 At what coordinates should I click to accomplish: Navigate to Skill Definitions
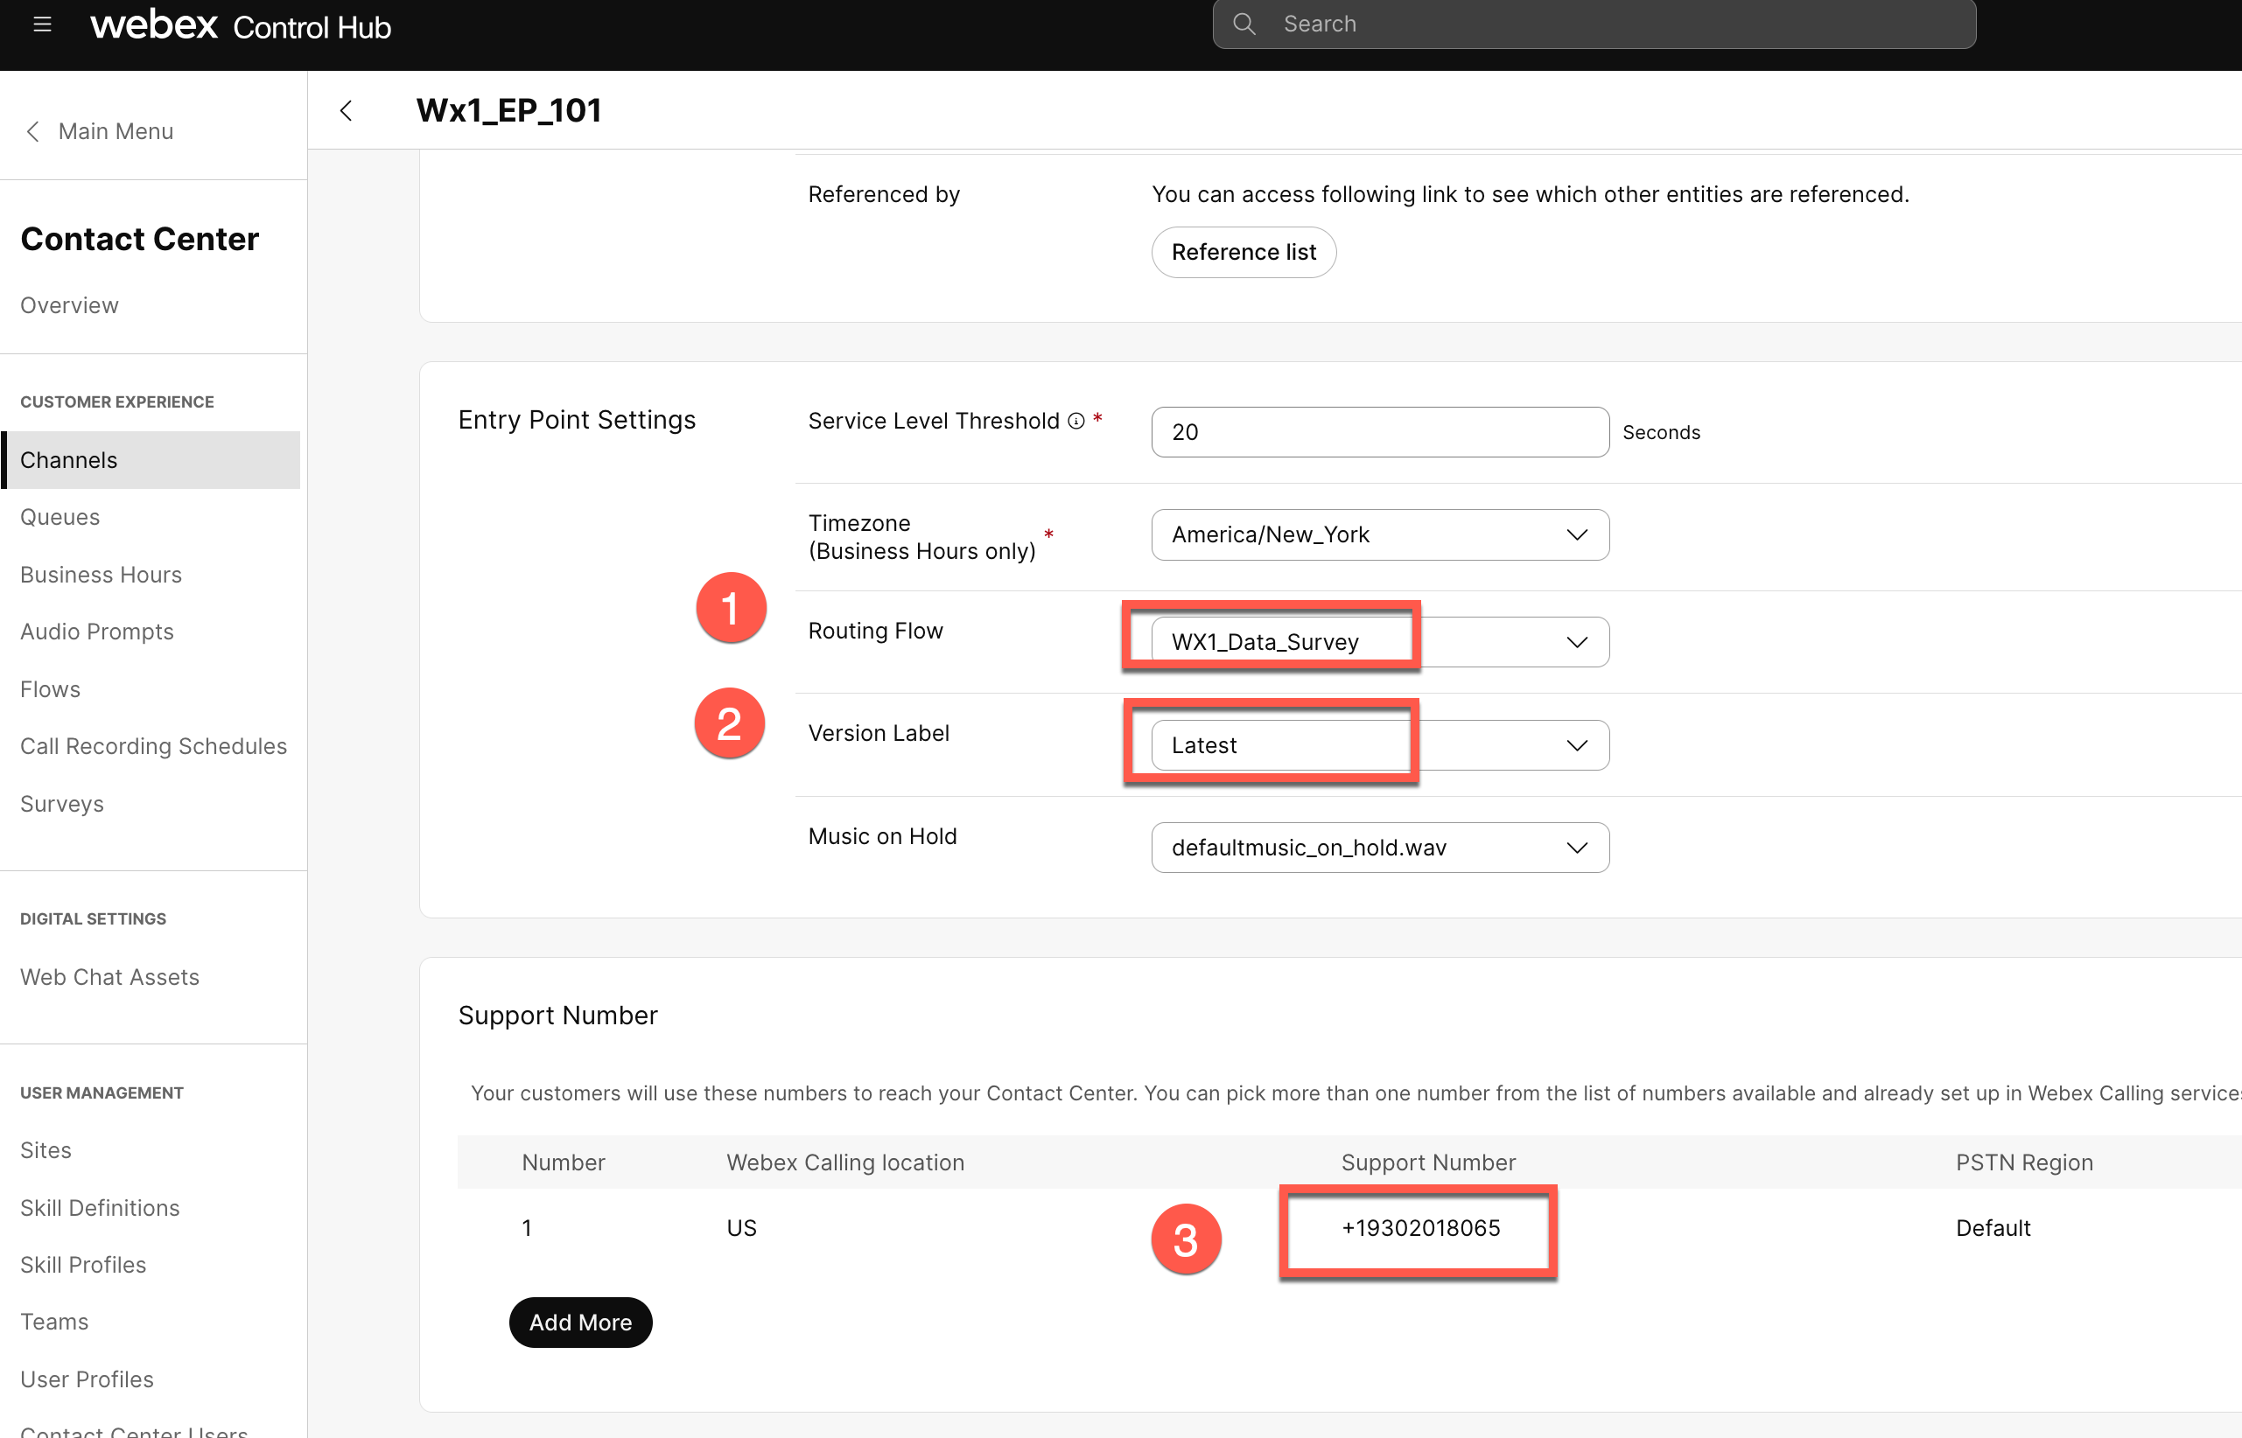(x=100, y=1207)
